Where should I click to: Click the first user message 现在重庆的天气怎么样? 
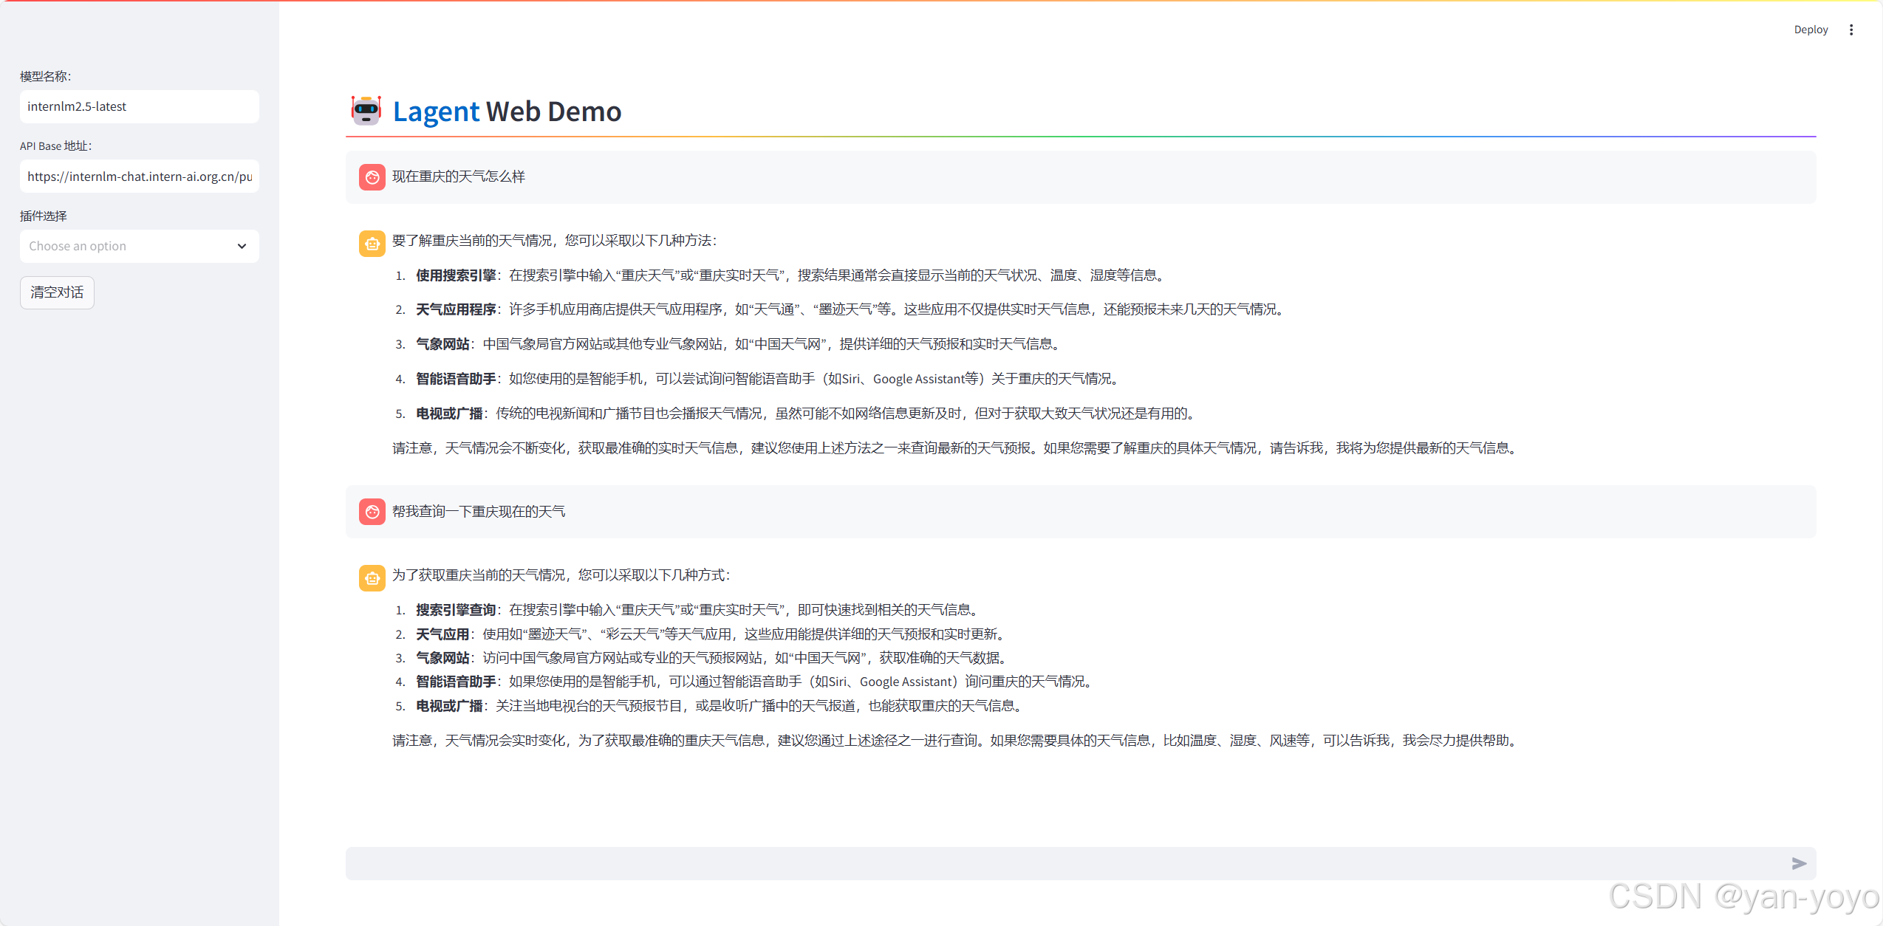click(458, 176)
